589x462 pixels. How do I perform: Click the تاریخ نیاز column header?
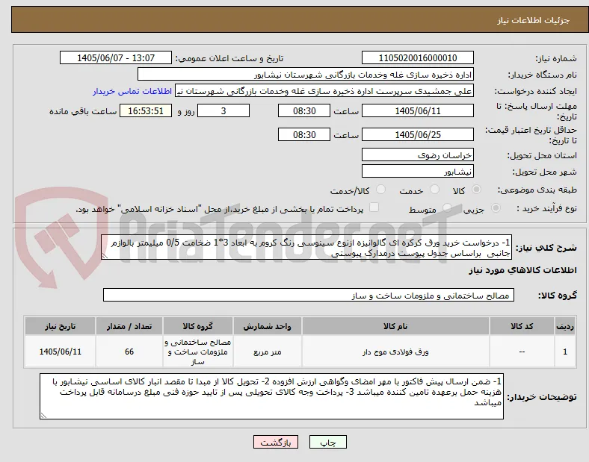[x=60, y=326]
